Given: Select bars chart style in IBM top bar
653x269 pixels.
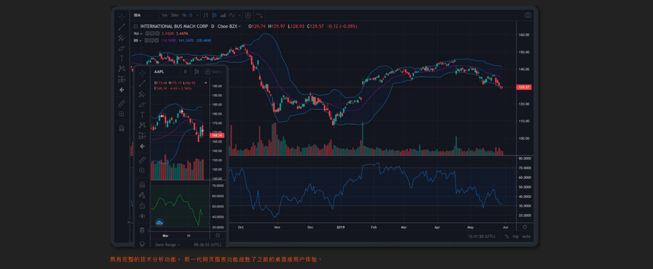Looking at the screenshot, I should (x=206, y=15).
